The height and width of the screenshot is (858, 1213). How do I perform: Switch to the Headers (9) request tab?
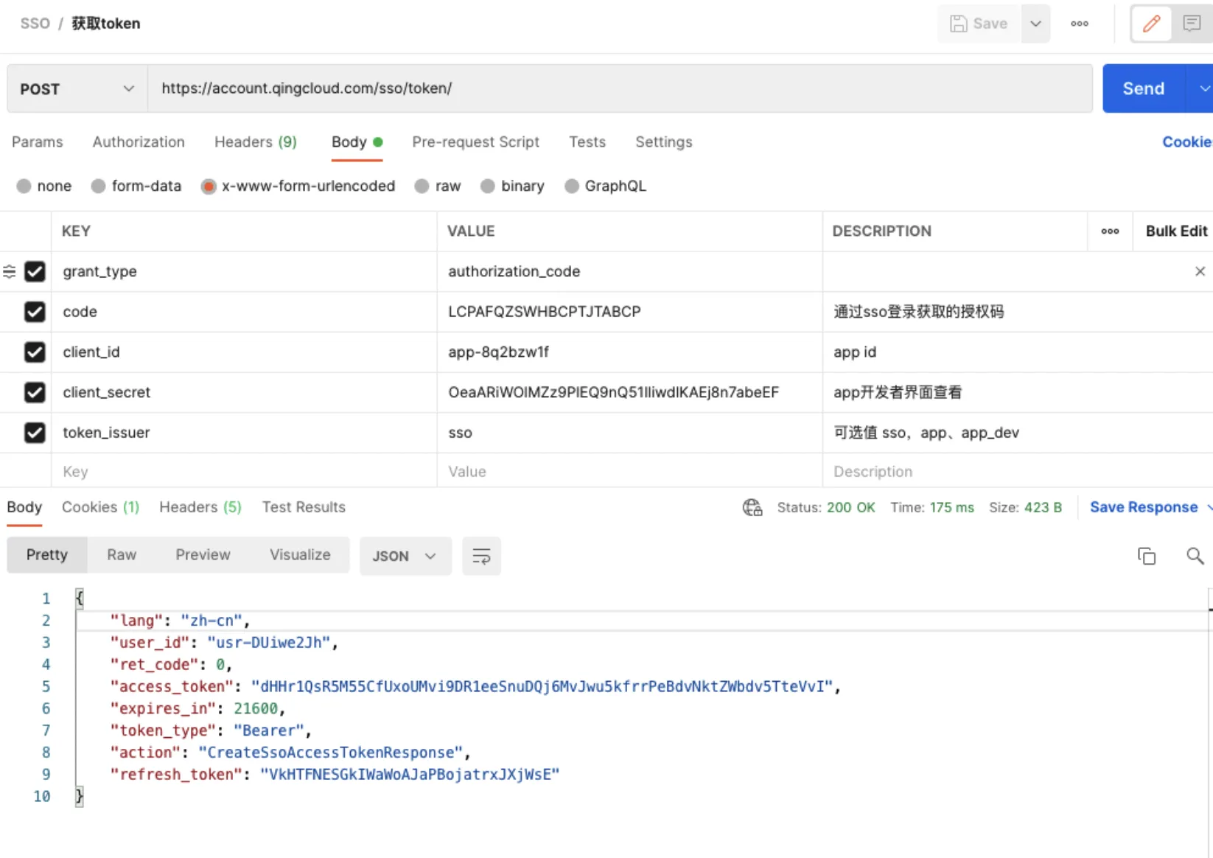pyautogui.click(x=255, y=142)
